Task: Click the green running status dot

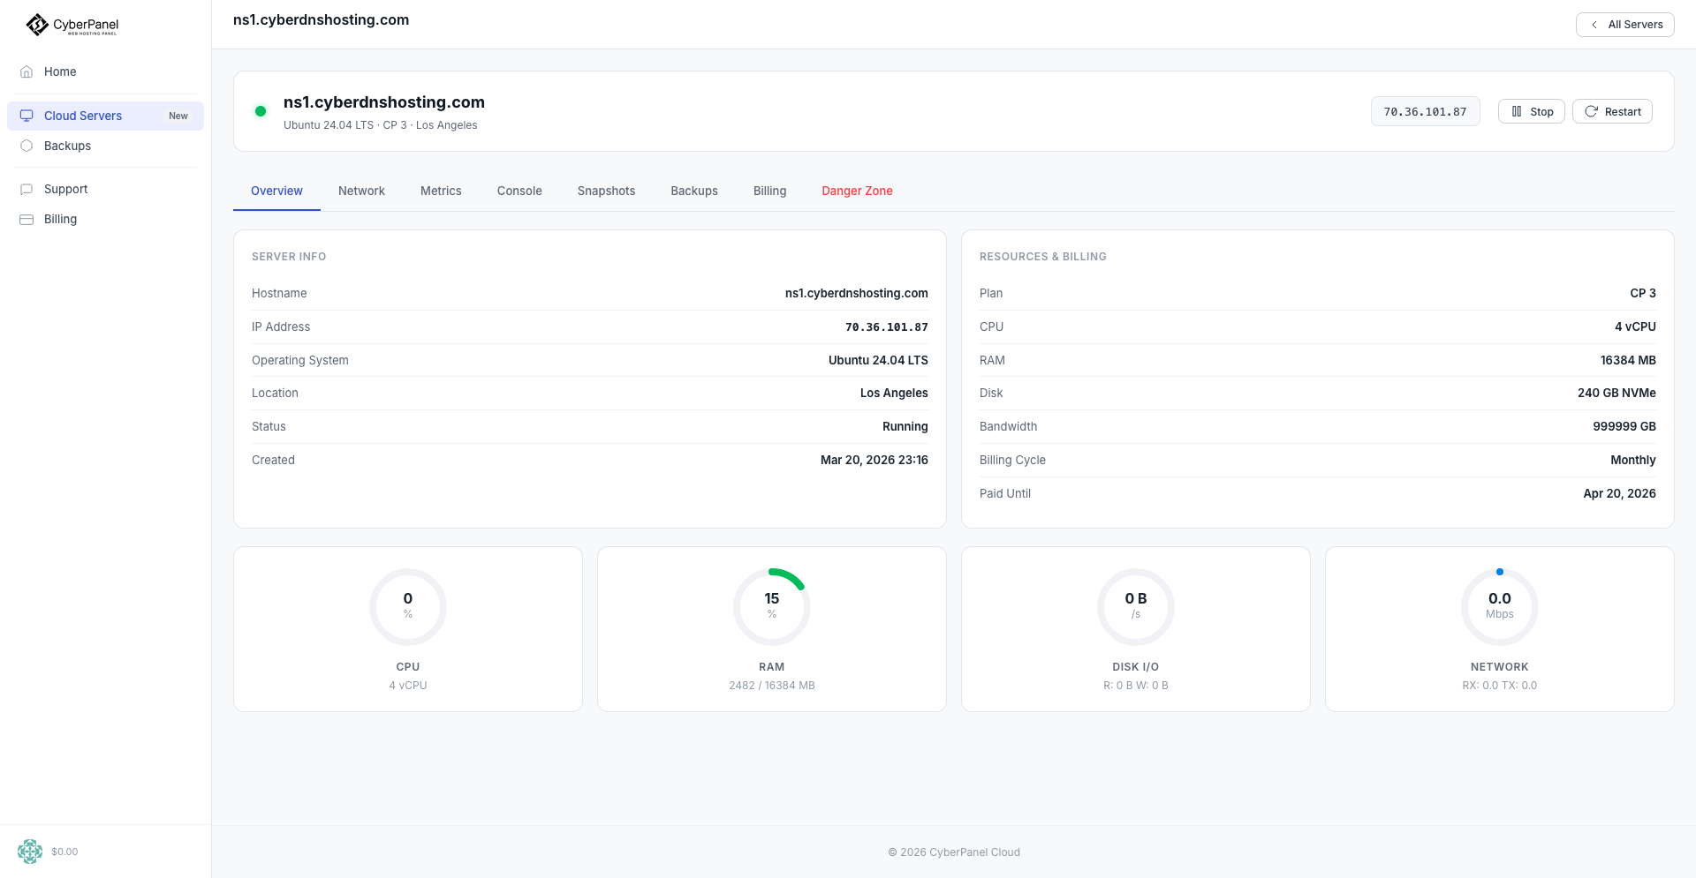Action: (x=261, y=111)
